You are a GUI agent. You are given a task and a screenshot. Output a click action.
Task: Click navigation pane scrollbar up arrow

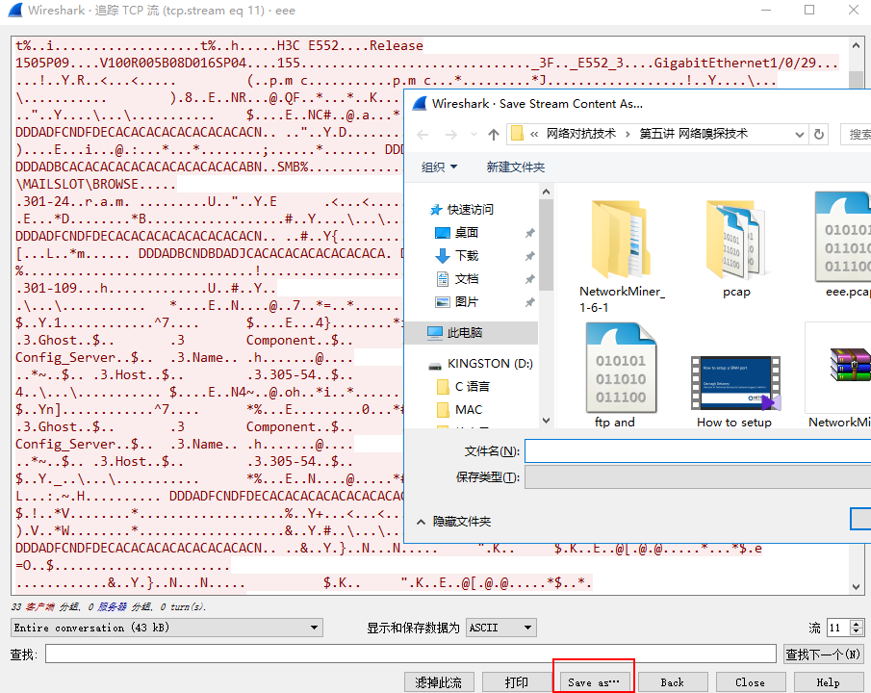[x=546, y=192]
